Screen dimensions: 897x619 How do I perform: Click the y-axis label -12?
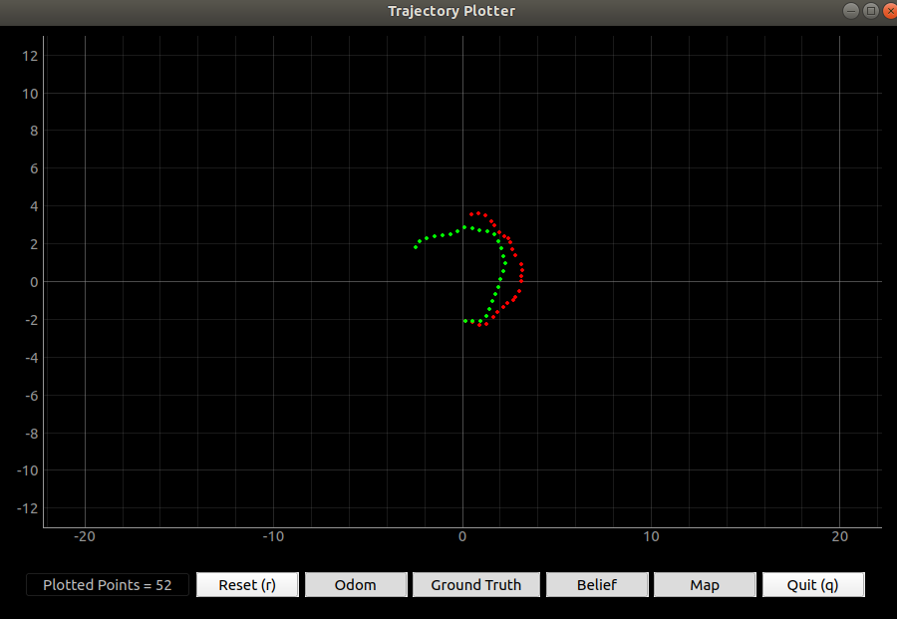click(28, 508)
